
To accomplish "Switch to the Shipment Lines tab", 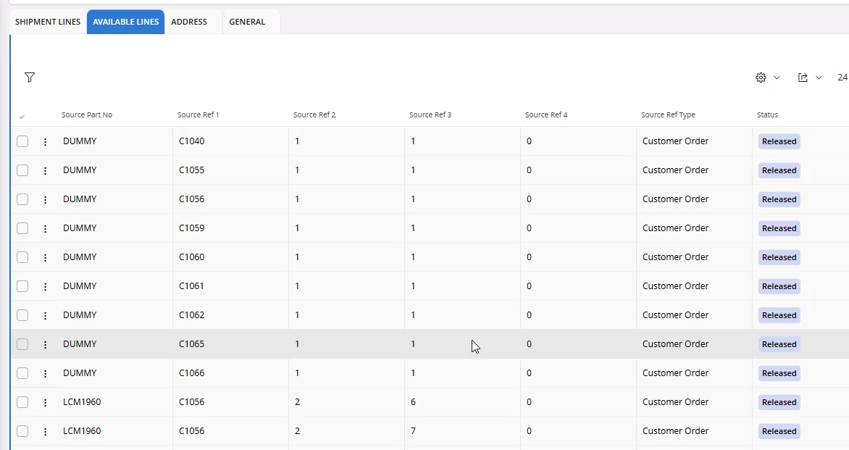I will 48,22.
